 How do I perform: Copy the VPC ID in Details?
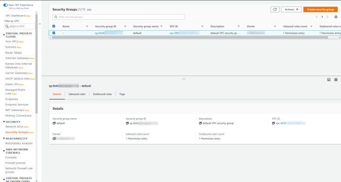tap(274, 123)
